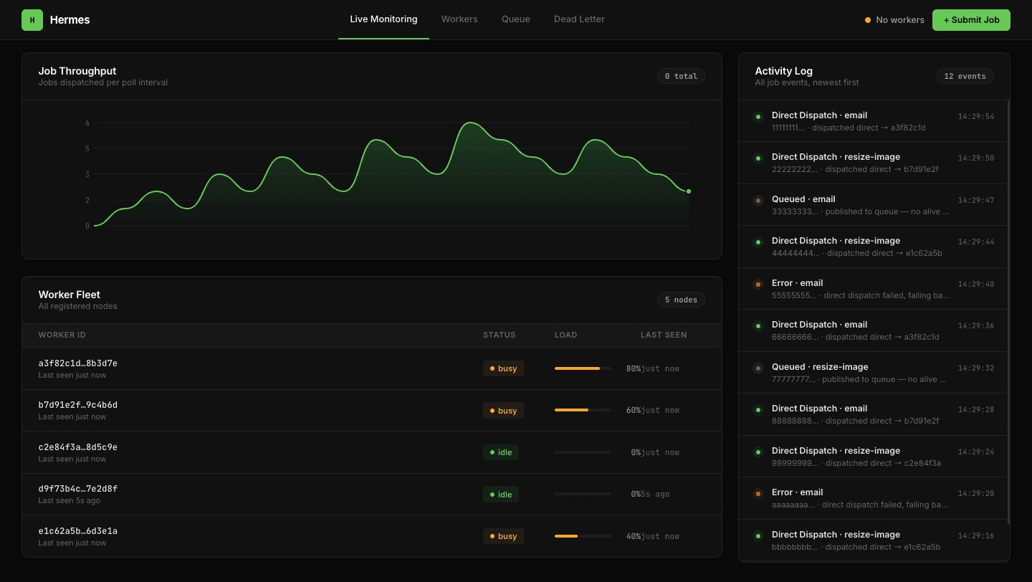Click the 5 nodes badge
This screenshot has width=1032, height=582.
coord(681,300)
